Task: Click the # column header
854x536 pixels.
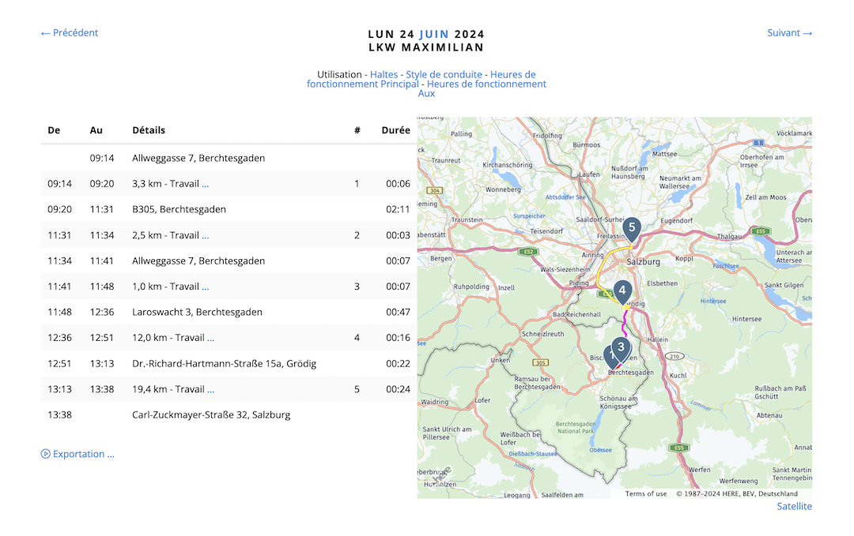Action: pos(357,130)
